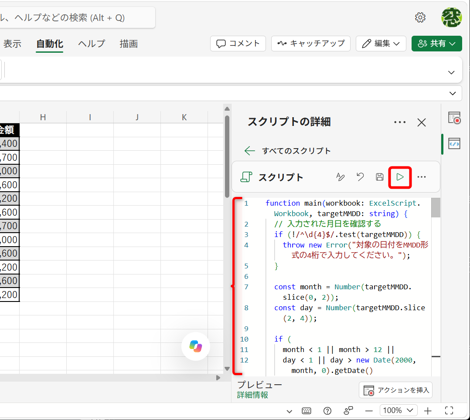The height and width of the screenshot is (420, 470).
Task: Switch to the 表示 tab
Action: pyautogui.click(x=12, y=44)
